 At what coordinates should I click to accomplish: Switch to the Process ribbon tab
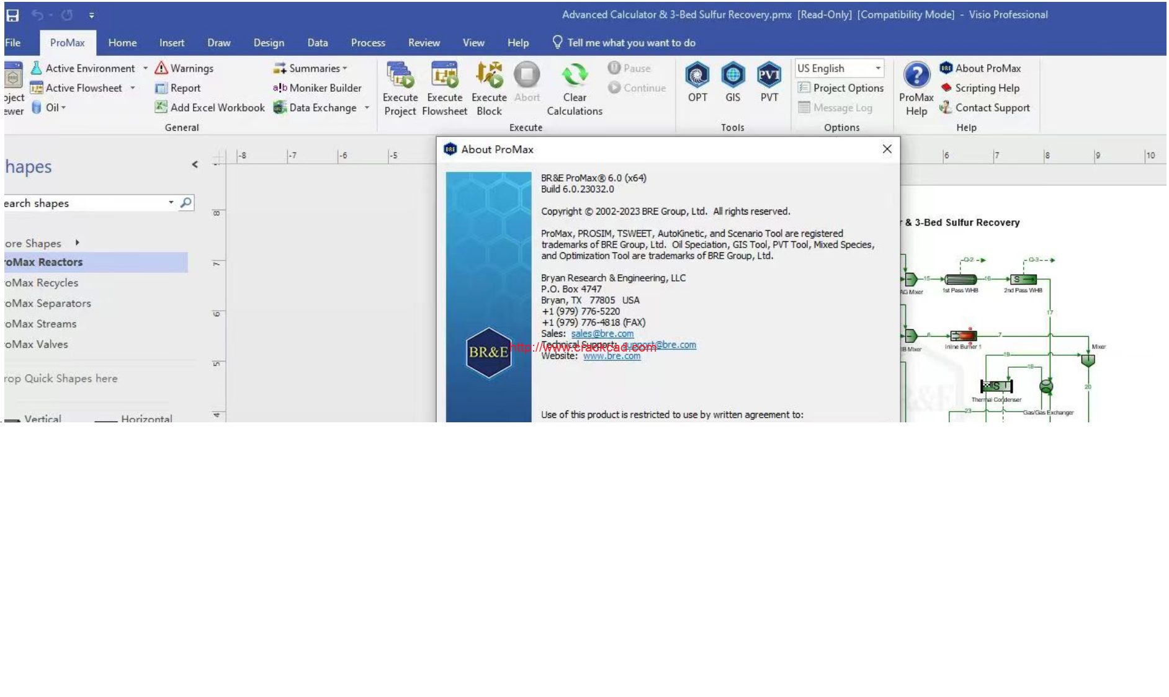click(368, 43)
